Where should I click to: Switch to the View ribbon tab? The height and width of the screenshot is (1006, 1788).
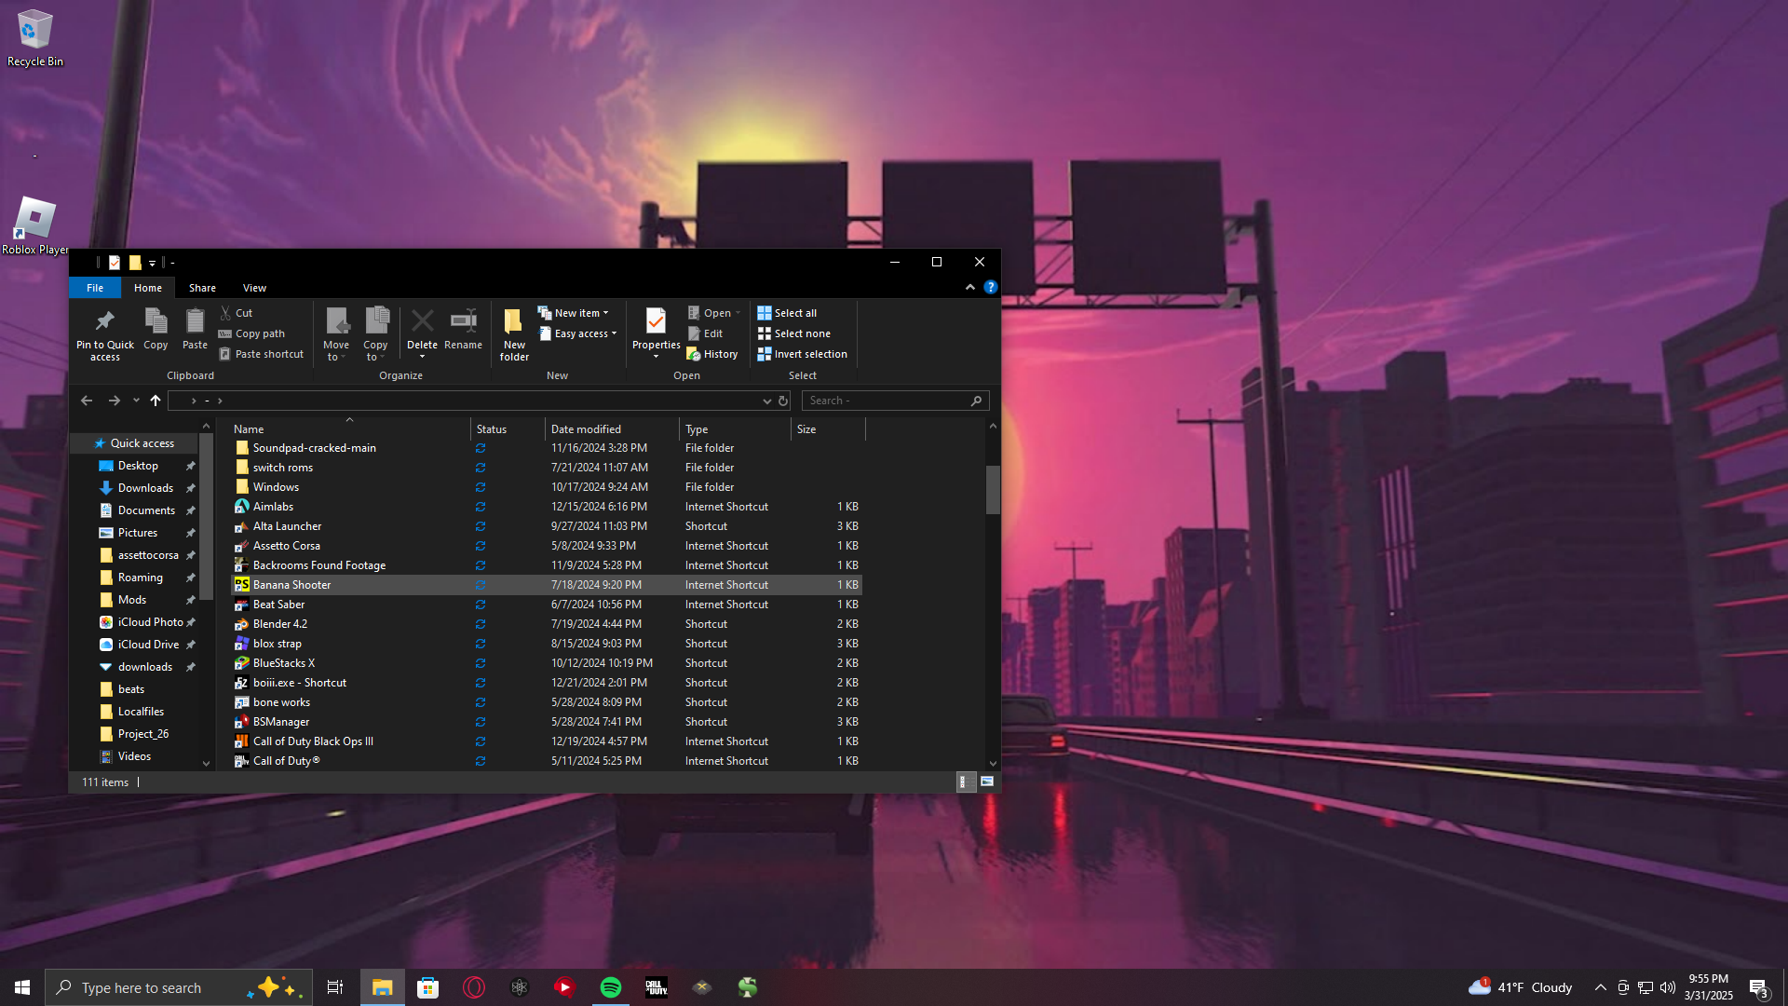coord(254,288)
